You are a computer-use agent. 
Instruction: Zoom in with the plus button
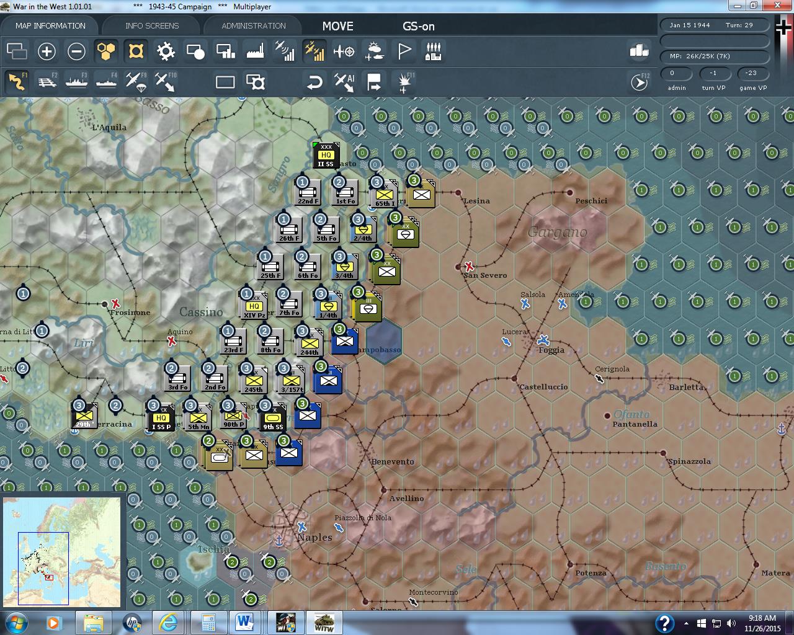coord(47,51)
